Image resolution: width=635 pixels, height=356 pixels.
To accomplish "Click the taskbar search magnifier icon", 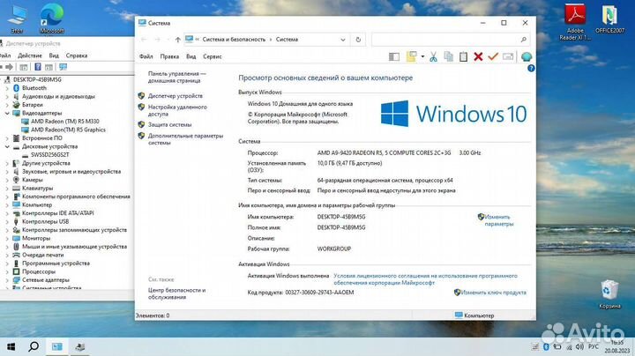I will [x=34, y=346].
